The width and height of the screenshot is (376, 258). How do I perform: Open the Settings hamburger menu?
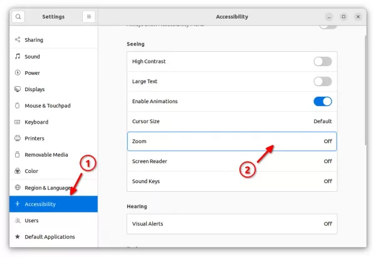(x=89, y=17)
